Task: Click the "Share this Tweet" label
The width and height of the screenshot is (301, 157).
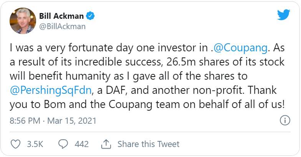Action: 148,144
